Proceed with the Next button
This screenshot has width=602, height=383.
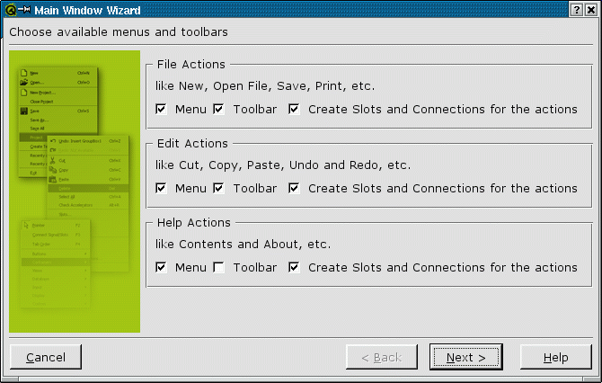pos(465,357)
